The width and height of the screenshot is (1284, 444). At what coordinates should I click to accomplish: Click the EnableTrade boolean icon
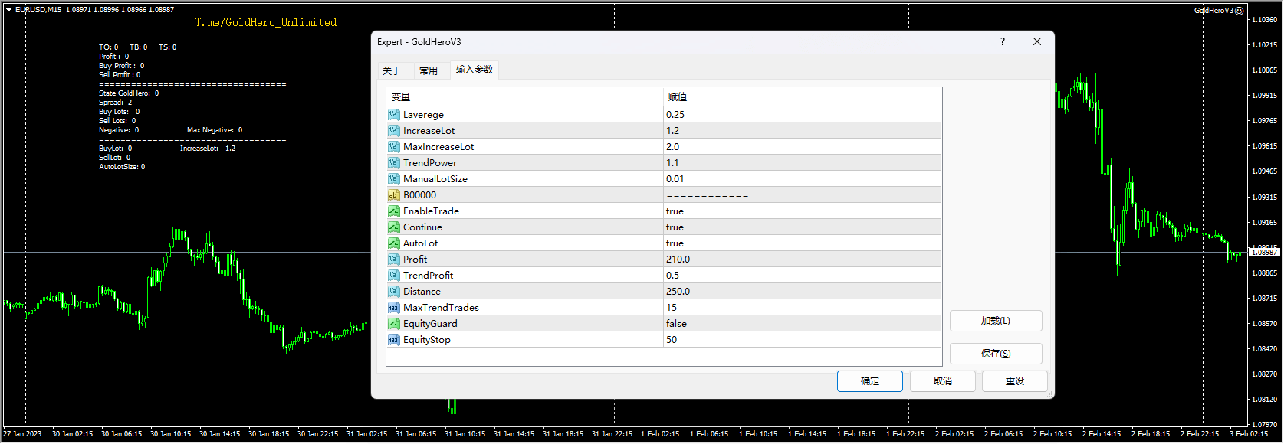coord(393,211)
